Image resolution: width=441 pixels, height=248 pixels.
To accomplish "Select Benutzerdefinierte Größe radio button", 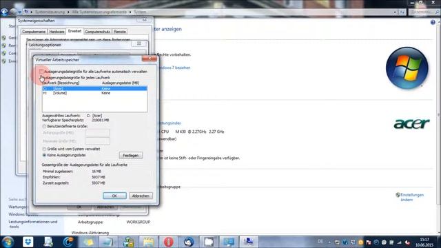I will tap(44, 126).
